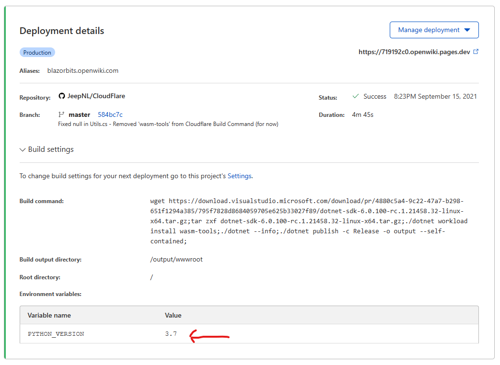Image resolution: width=500 pixels, height=365 pixels.
Task: Collapse the Build settings section
Action: coord(47,149)
